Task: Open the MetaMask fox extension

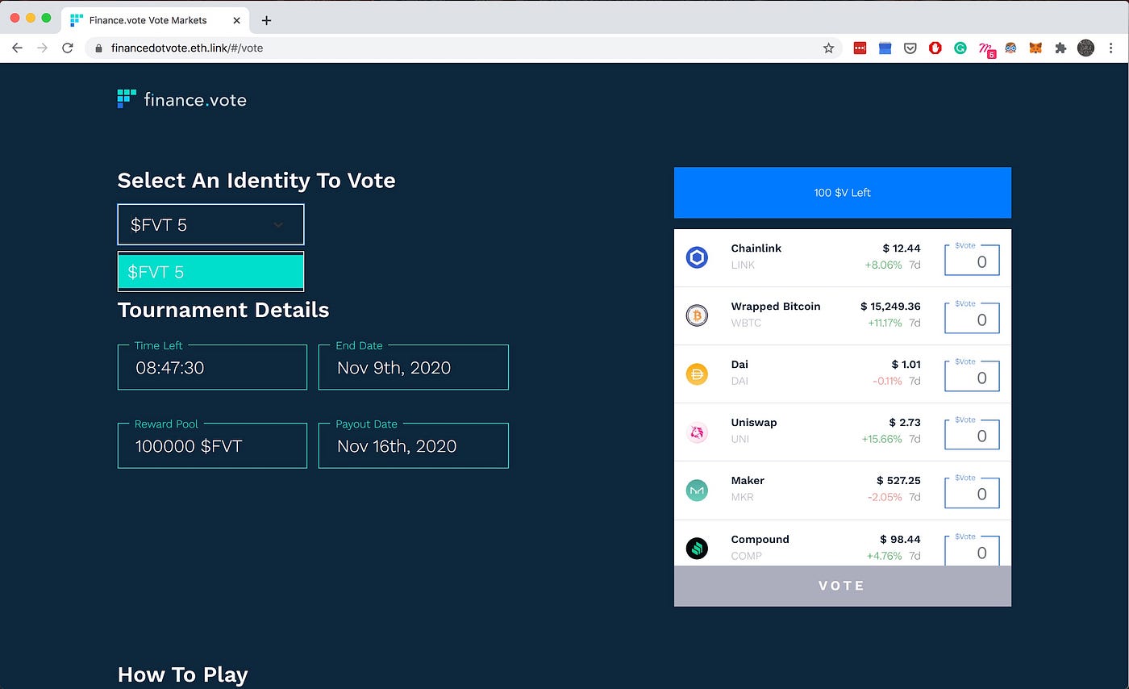Action: click(x=1035, y=48)
